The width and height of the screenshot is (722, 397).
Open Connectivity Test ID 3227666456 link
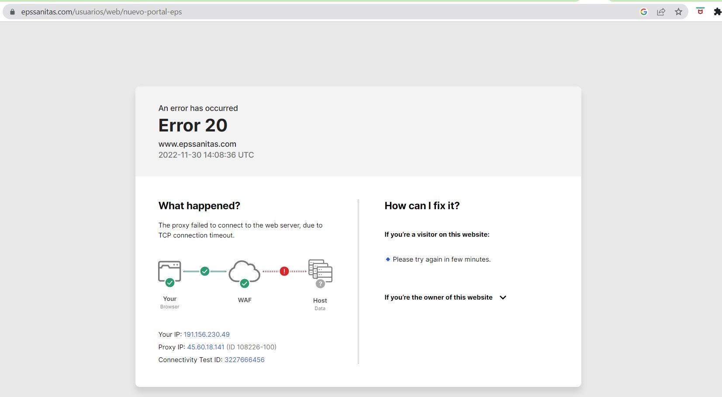[245, 360]
